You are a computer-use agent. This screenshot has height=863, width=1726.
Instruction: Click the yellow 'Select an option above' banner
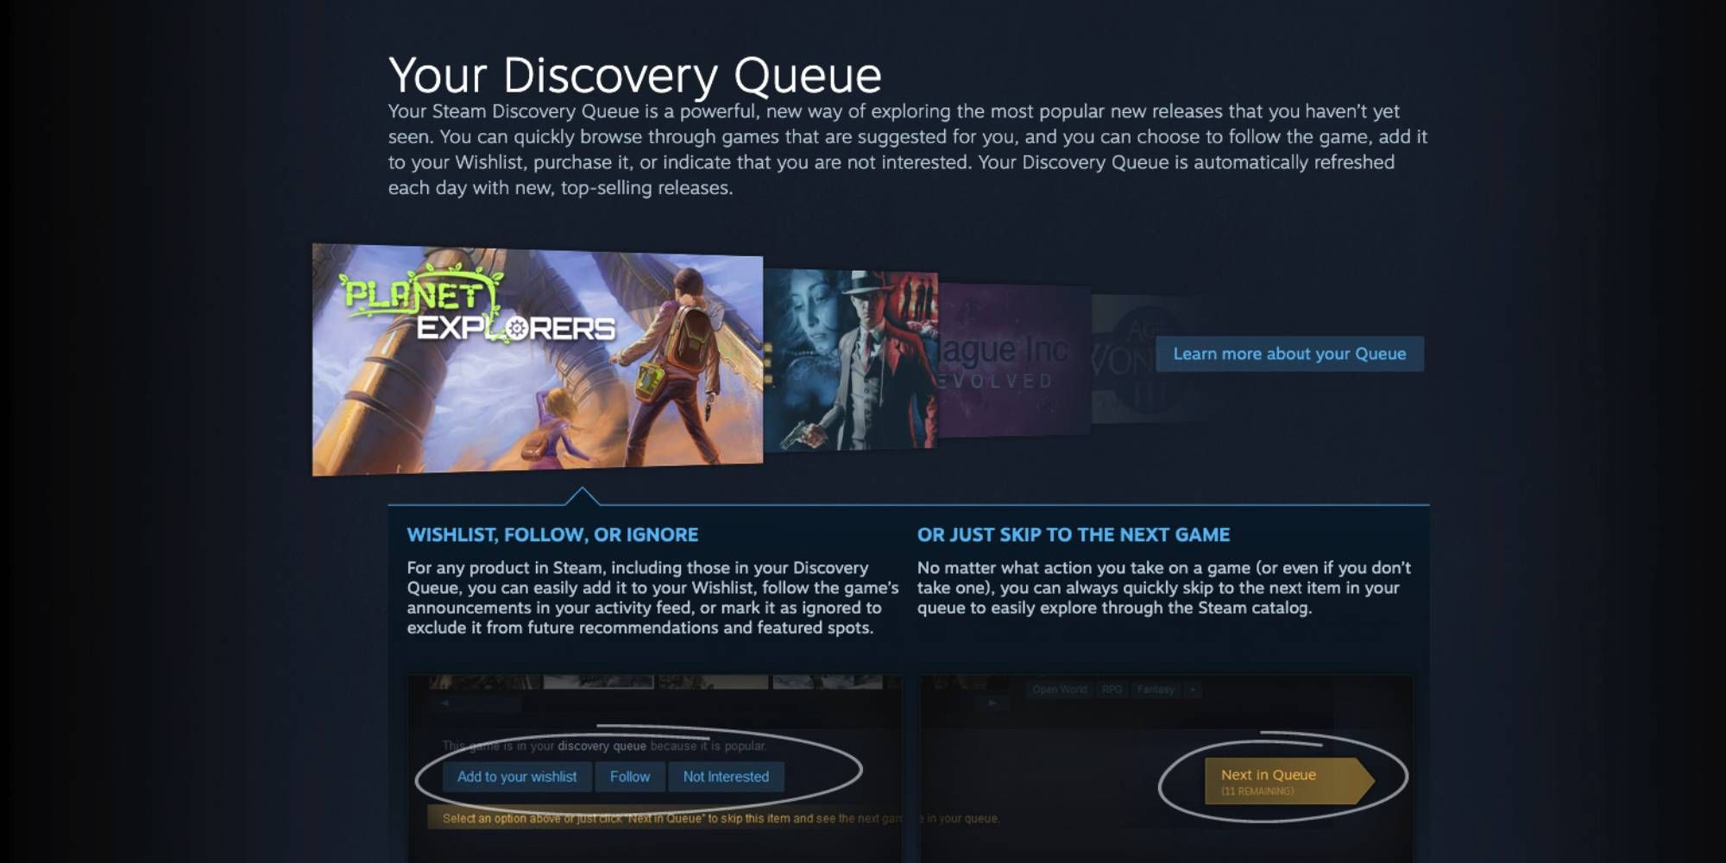pyautogui.click(x=665, y=818)
